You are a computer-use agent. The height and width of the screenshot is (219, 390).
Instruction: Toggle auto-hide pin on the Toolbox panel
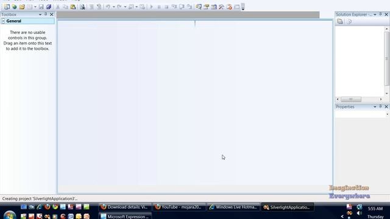[x=46, y=15]
